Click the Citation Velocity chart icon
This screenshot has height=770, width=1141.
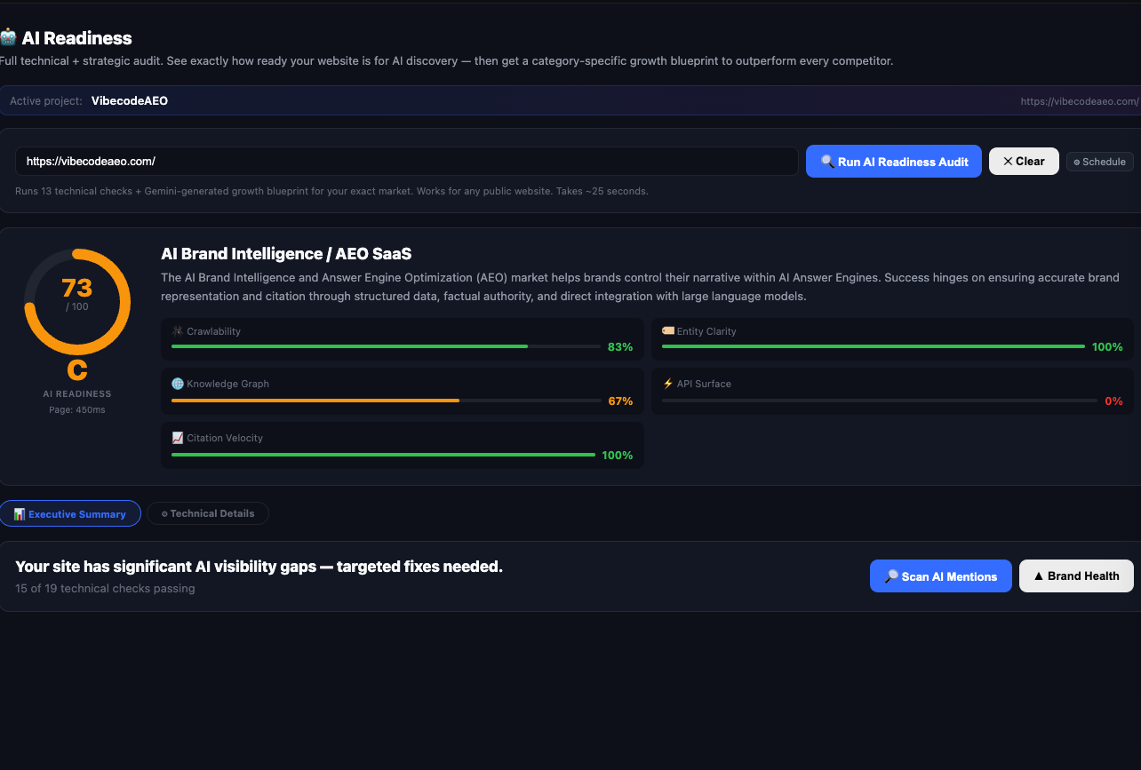click(x=177, y=438)
